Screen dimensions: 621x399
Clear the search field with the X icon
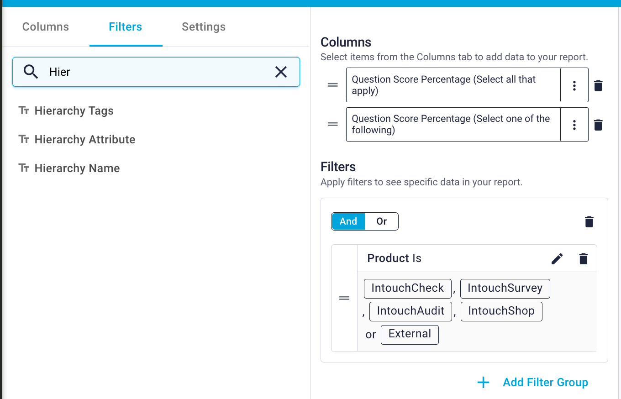tap(281, 72)
